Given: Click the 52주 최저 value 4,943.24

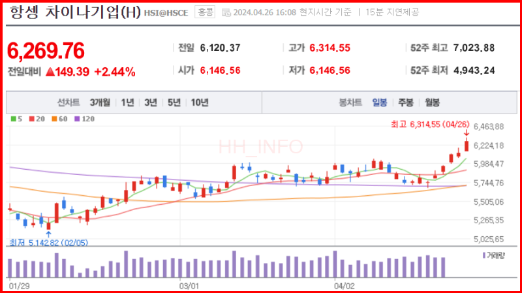Looking at the screenshot, I should click(x=474, y=70).
